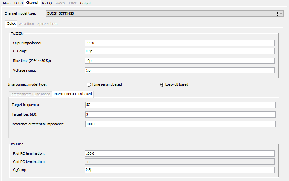
Task: Open the RX EQ tab
Action: 47,3
